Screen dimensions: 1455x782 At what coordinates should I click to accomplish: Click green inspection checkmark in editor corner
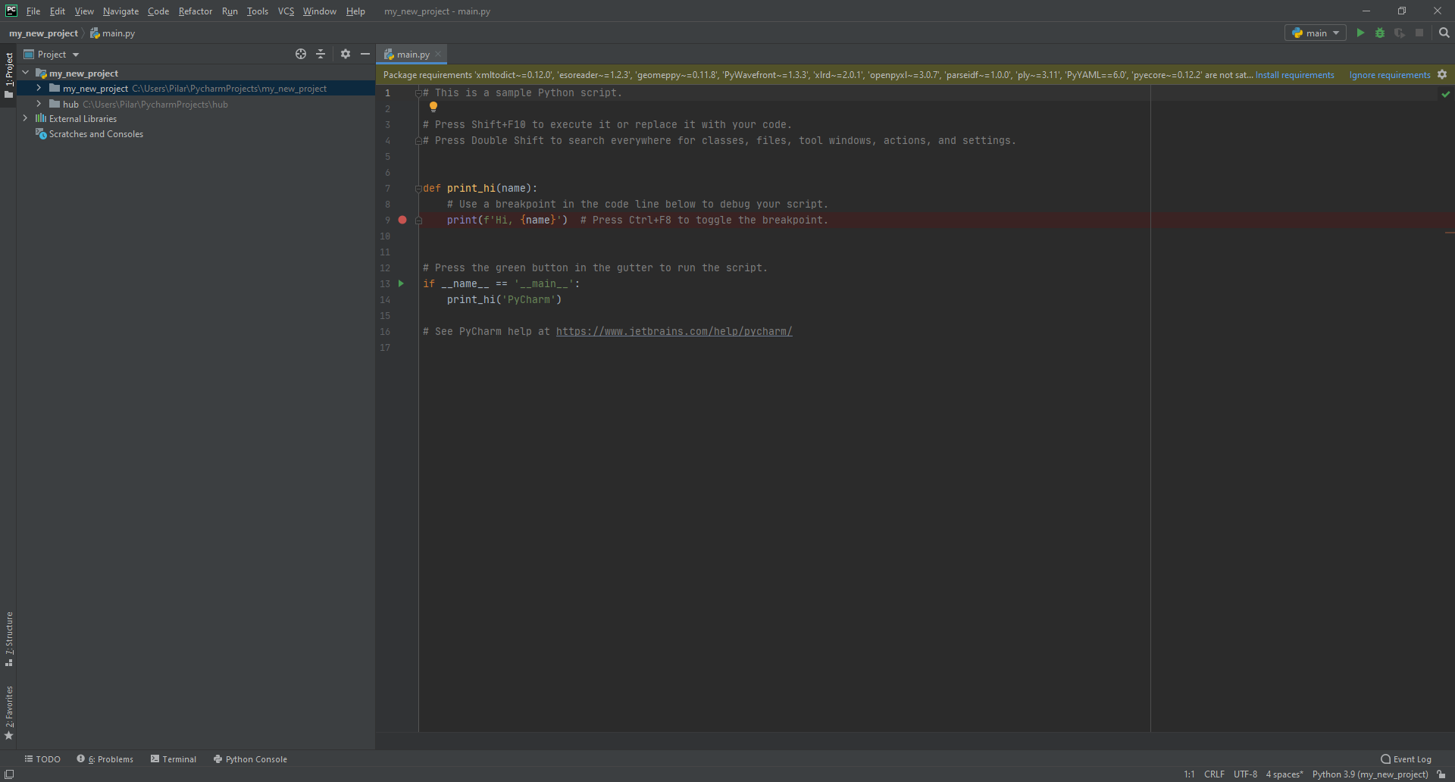(1446, 94)
